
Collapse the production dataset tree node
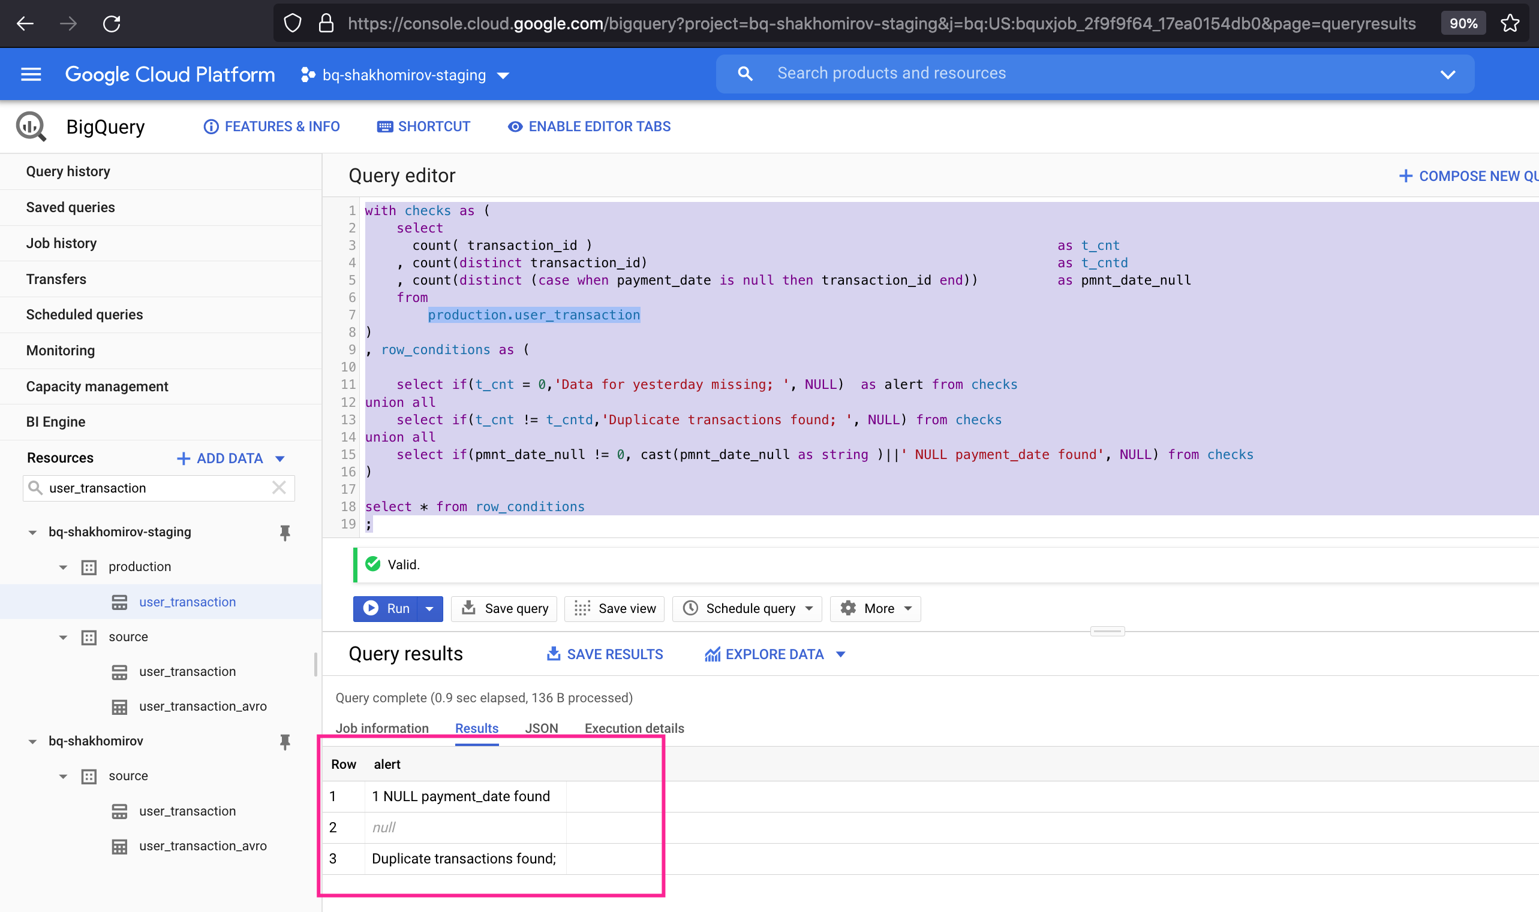click(63, 567)
